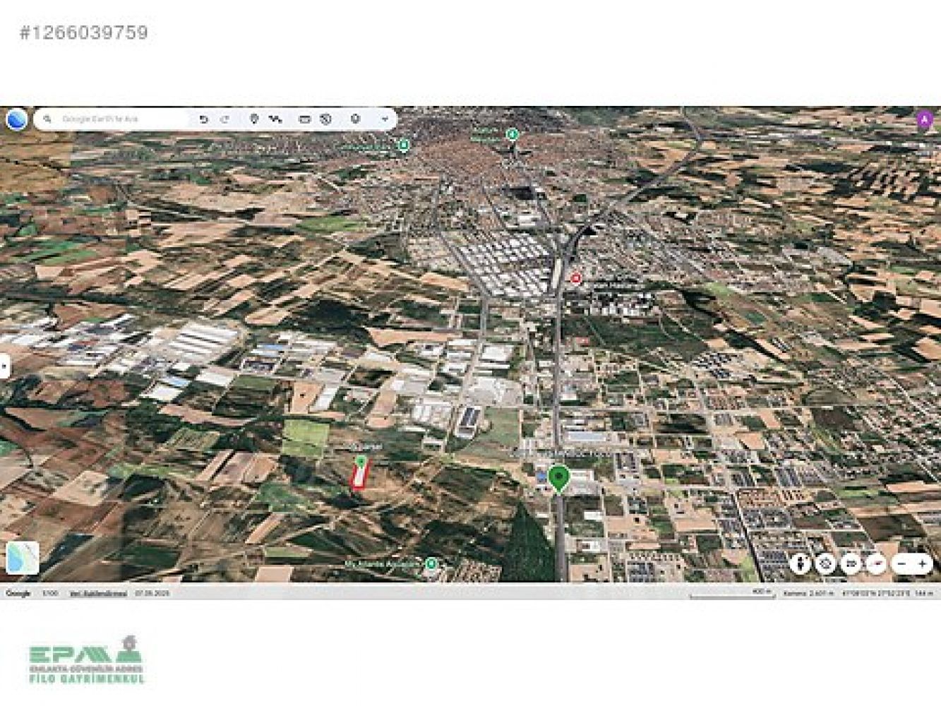Click the Google Earth search field
This screenshot has width=941, height=706.
click(113, 119)
